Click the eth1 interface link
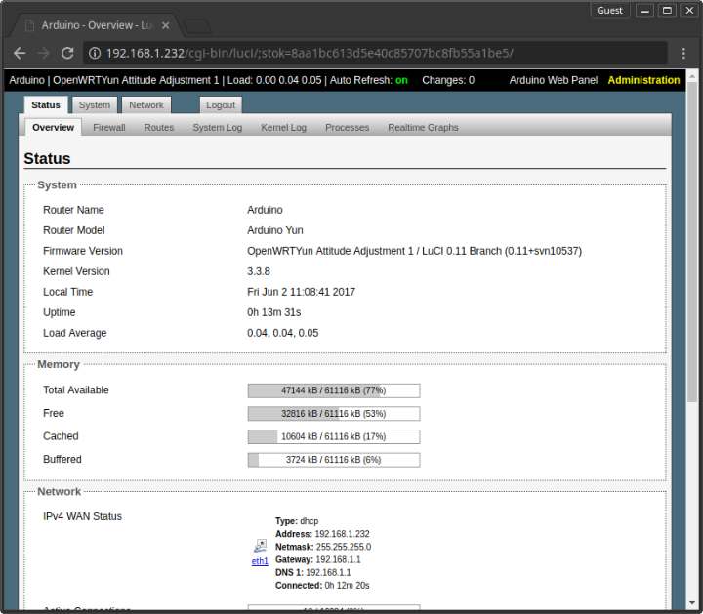The height and width of the screenshot is (614, 703). click(260, 561)
